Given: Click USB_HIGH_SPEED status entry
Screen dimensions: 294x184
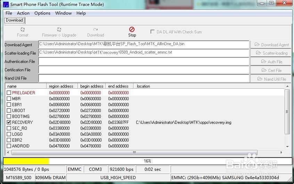Looking at the screenshot, I should point(118,178).
